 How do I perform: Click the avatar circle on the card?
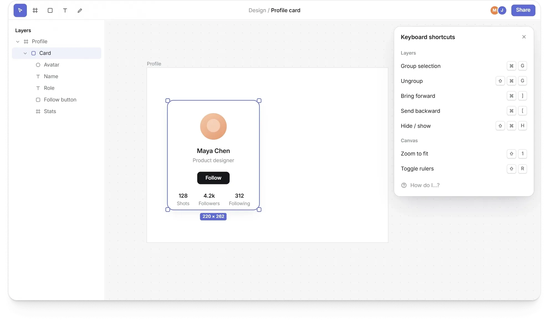pos(213,126)
